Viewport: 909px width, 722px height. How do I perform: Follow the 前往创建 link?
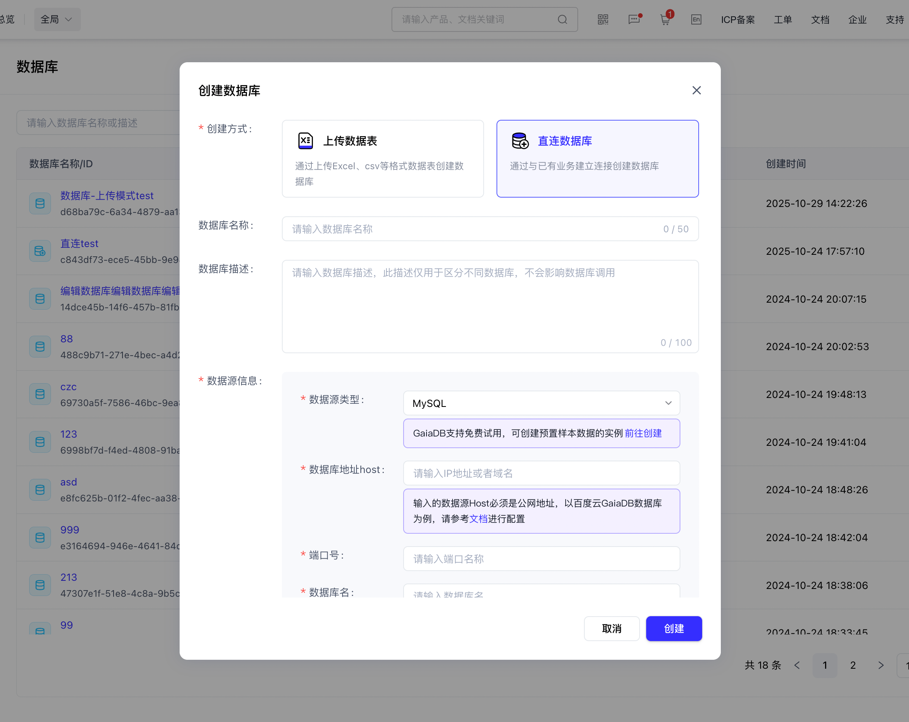[643, 433]
